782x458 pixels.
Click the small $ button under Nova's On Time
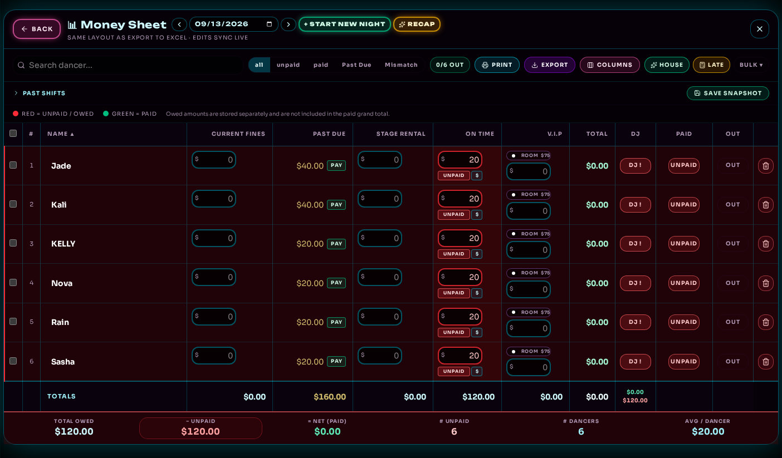pos(477,293)
